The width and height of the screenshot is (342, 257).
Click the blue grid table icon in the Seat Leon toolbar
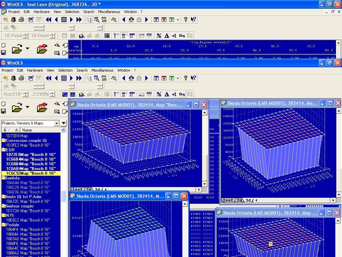(x=64, y=20)
